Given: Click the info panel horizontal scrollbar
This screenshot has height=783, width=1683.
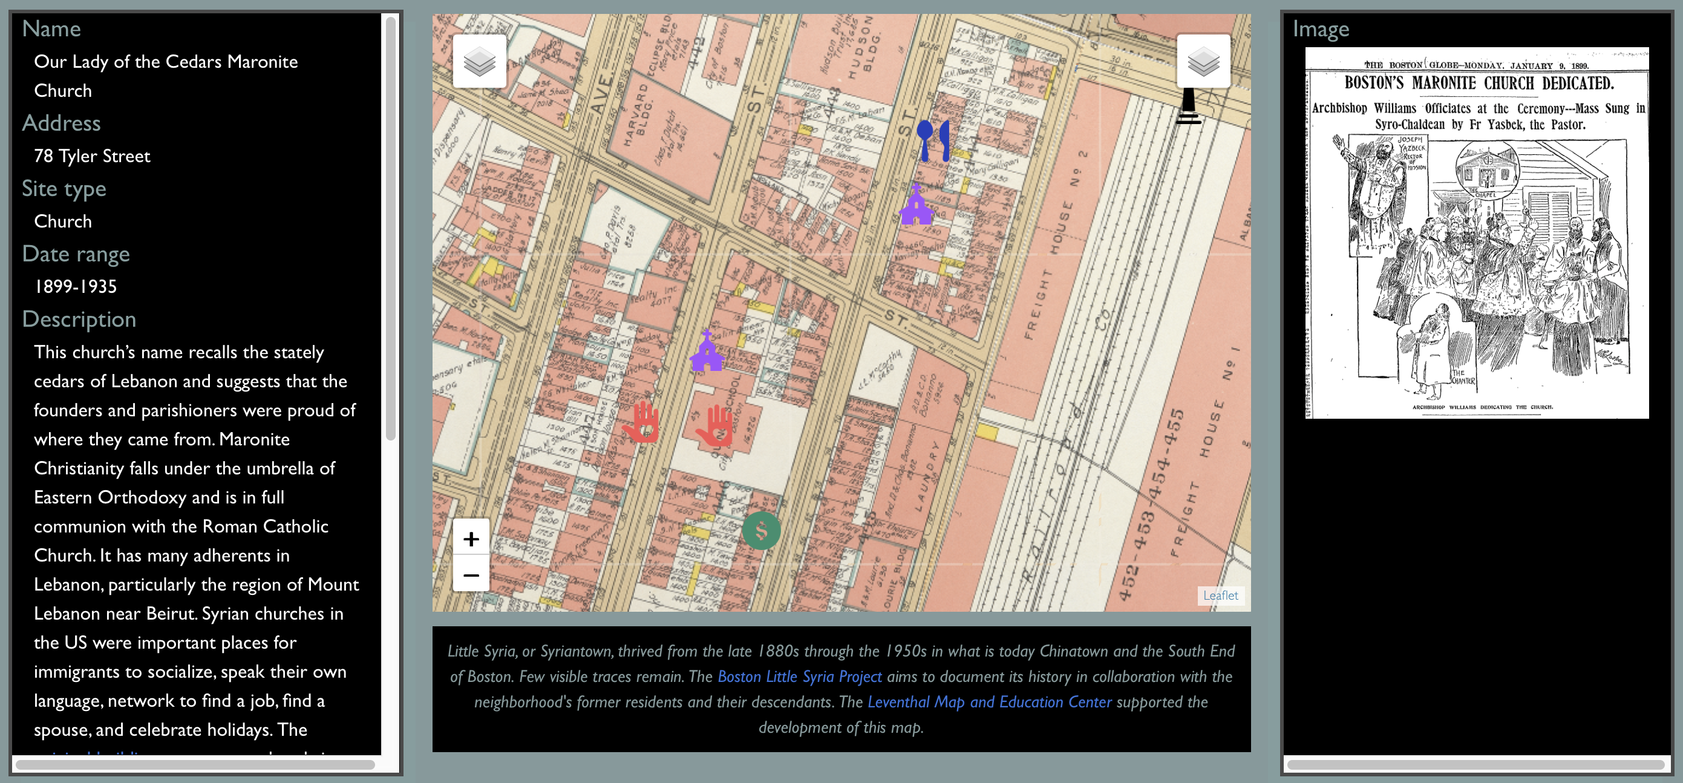Looking at the screenshot, I should click(195, 764).
